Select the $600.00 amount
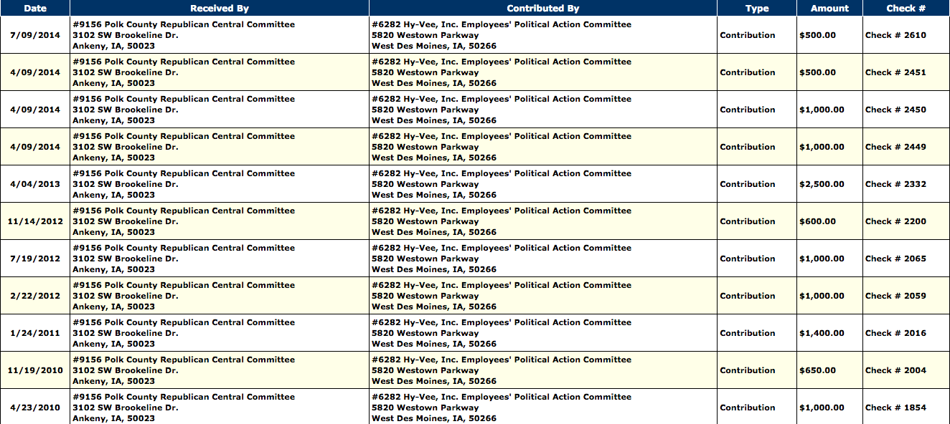Screen dimensions: 950x424 (x=817, y=221)
